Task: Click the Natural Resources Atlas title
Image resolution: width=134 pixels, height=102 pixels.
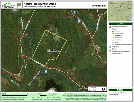Action: click(40, 4)
